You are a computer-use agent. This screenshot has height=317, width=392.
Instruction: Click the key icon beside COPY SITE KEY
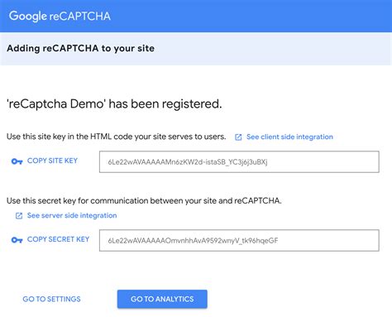pyautogui.click(x=17, y=161)
